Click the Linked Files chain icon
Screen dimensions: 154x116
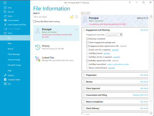(38, 59)
